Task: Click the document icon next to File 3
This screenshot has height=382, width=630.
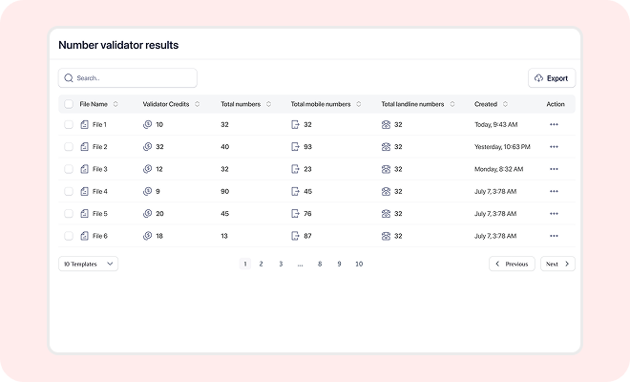Action: coord(84,169)
